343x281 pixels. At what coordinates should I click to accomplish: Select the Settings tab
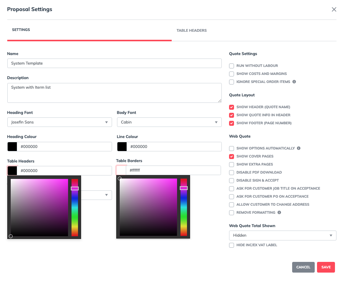(21, 30)
